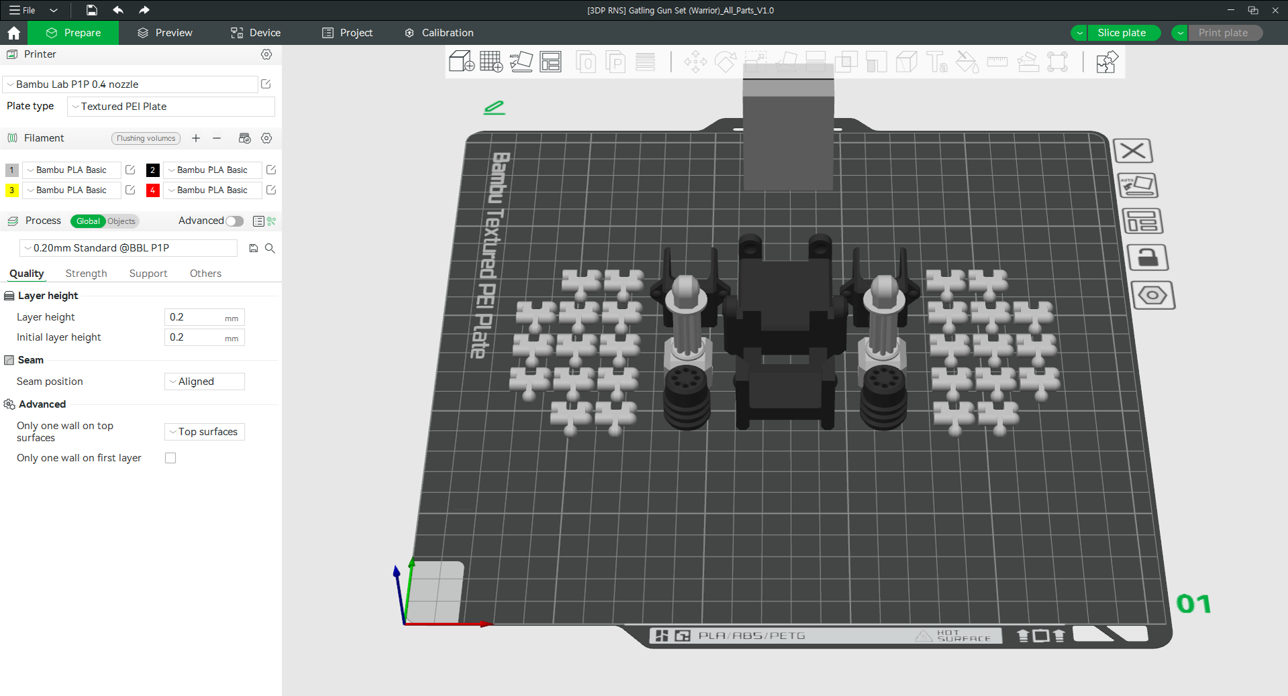Viewport: 1288px width, 696px height.
Task: Open Printer settings gear icon
Action: [x=266, y=54]
